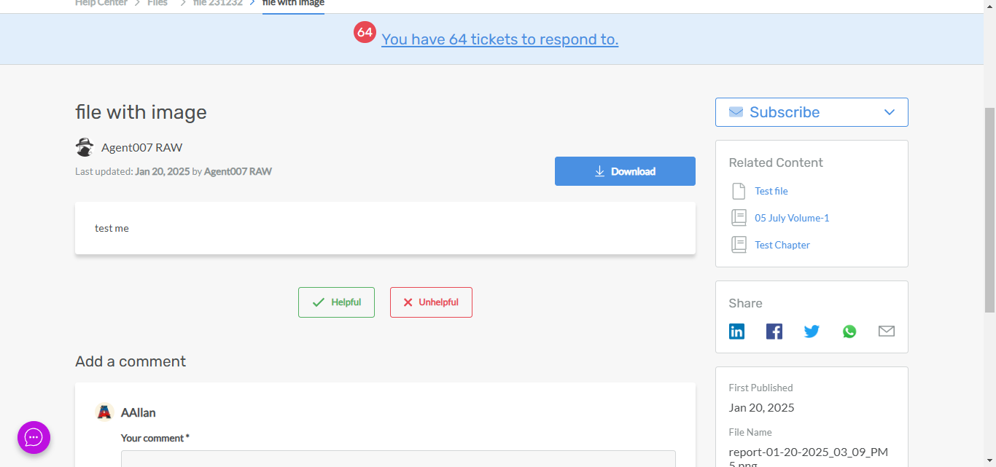Share using the WhatsApp icon

[x=849, y=331]
